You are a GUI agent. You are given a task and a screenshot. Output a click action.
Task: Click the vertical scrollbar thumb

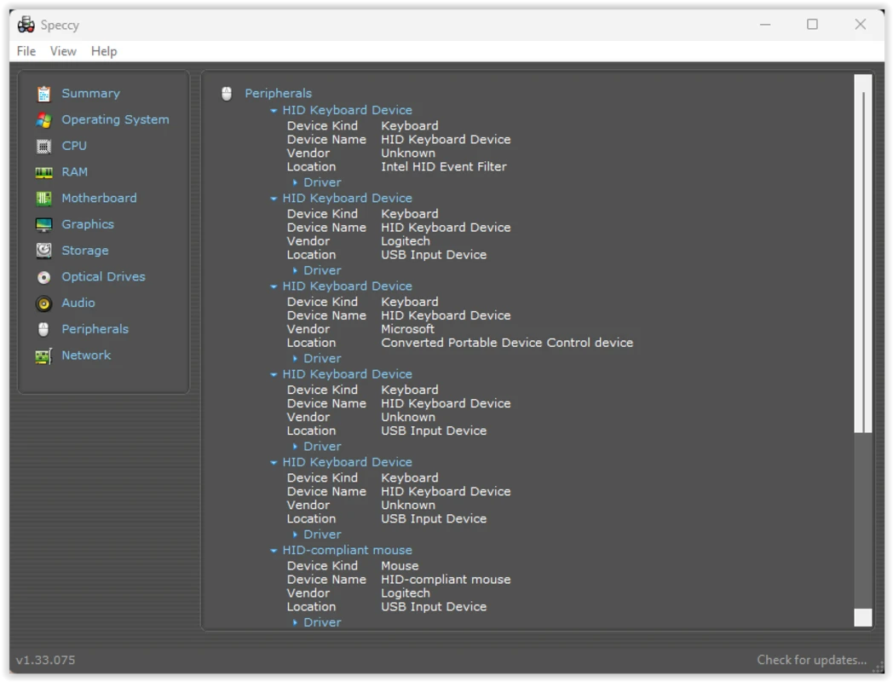863,256
